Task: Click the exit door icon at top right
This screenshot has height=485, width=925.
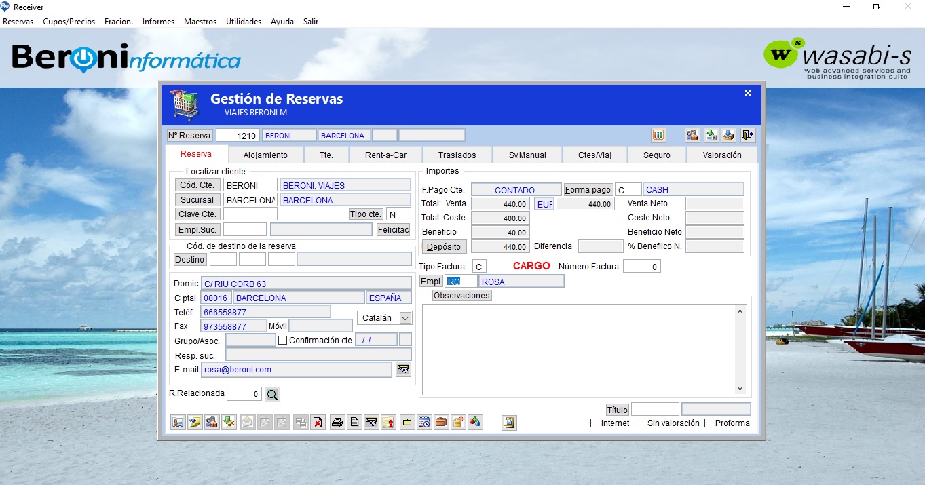Action: [747, 135]
